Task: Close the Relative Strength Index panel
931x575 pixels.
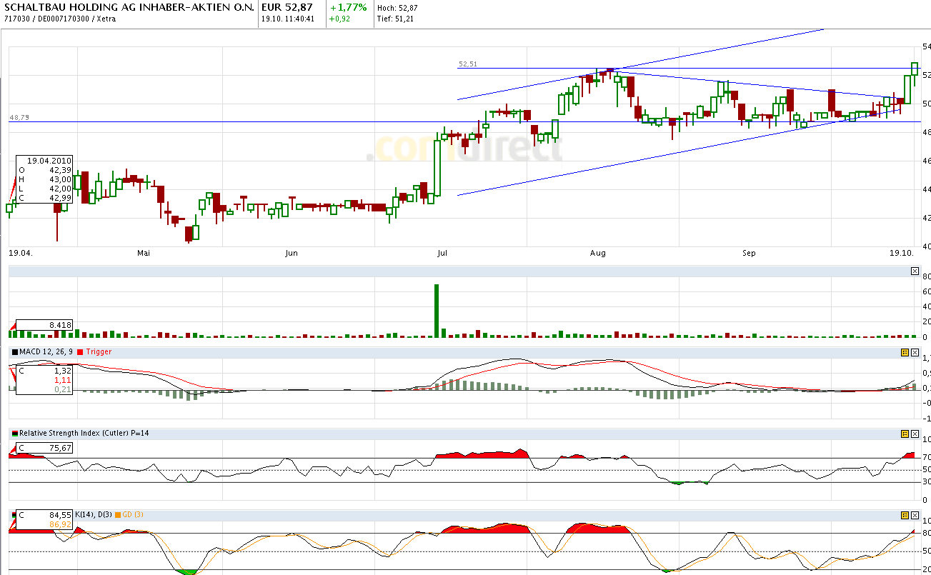Action: pyautogui.click(x=915, y=434)
